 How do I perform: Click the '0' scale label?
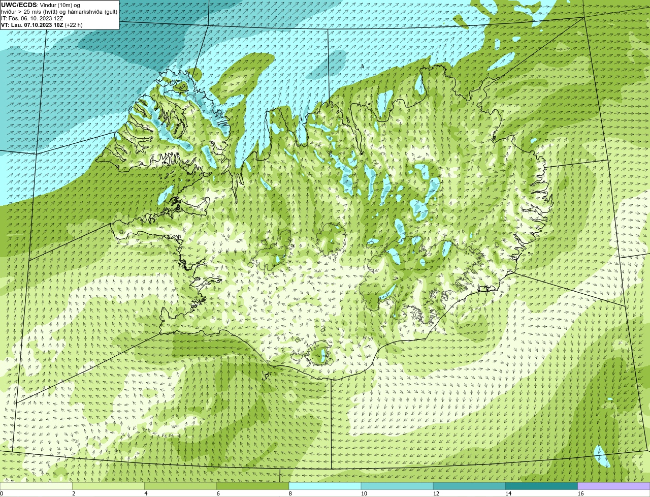pos(2,493)
